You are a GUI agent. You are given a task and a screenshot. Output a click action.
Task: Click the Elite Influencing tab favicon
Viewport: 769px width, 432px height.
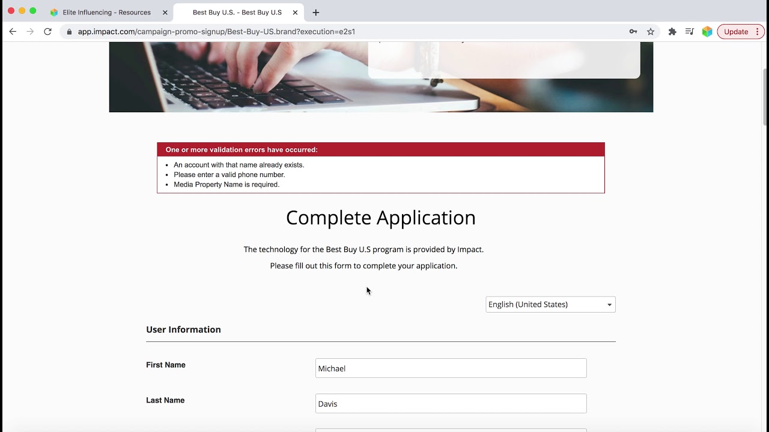click(x=54, y=12)
